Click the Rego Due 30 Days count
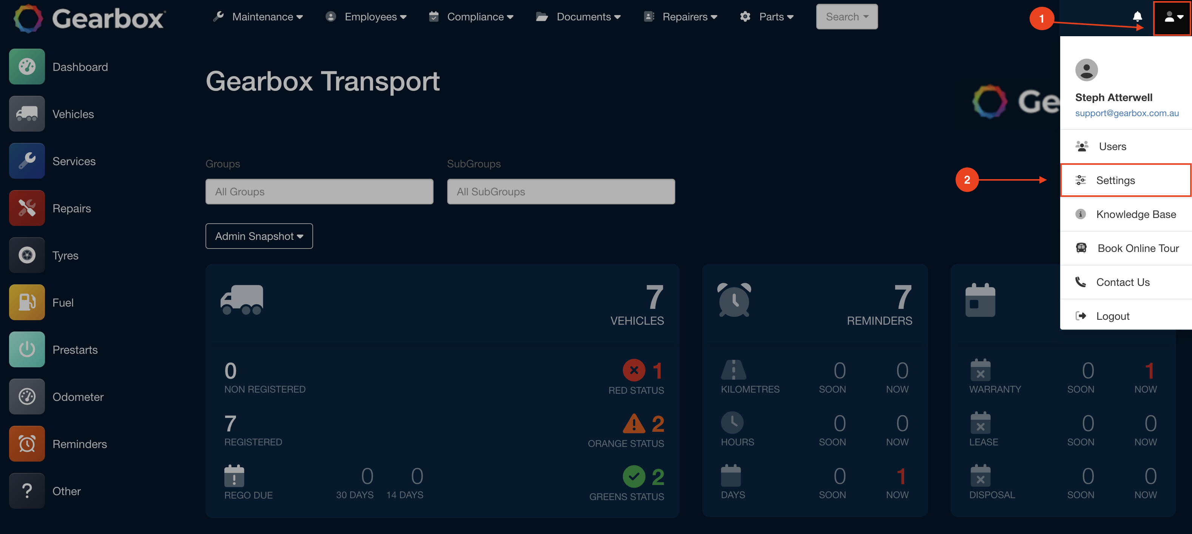 coord(367,476)
